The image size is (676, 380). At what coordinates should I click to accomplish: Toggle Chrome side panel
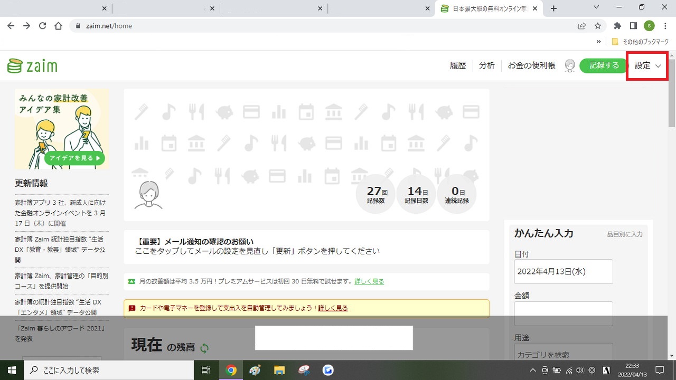pos(633,25)
